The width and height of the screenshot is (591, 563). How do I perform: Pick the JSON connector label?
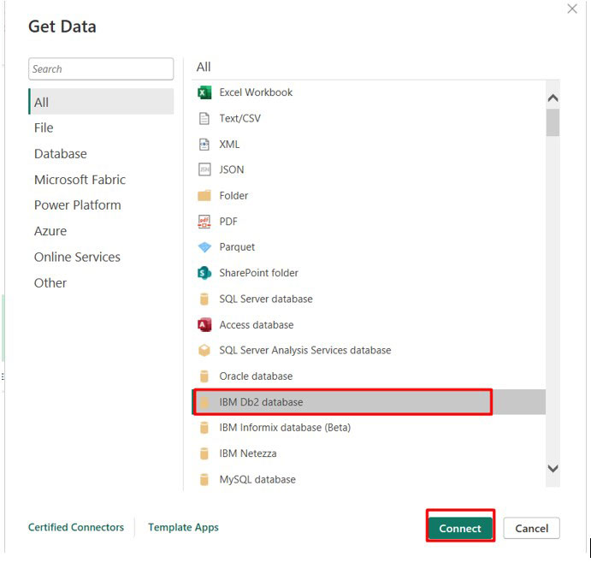pyautogui.click(x=232, y=169)
